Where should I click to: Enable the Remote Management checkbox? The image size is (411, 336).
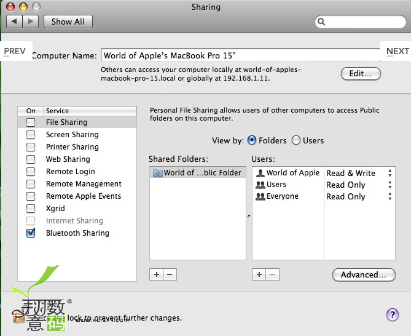pyautogui.click(x=31, y=184)
